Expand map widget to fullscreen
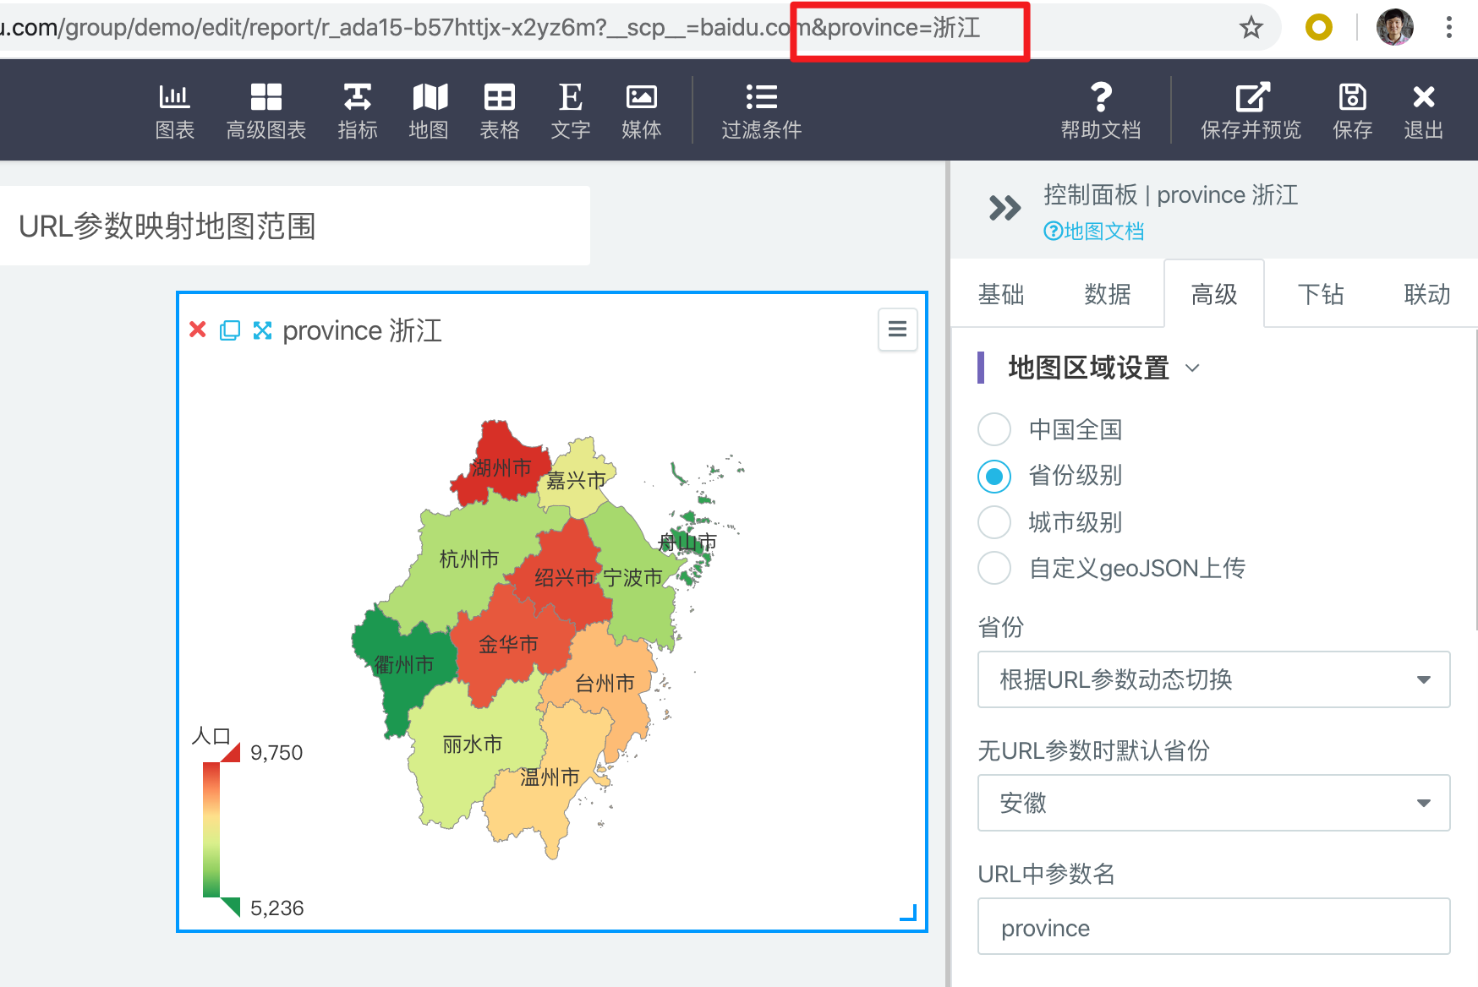 tap(262, 330)
